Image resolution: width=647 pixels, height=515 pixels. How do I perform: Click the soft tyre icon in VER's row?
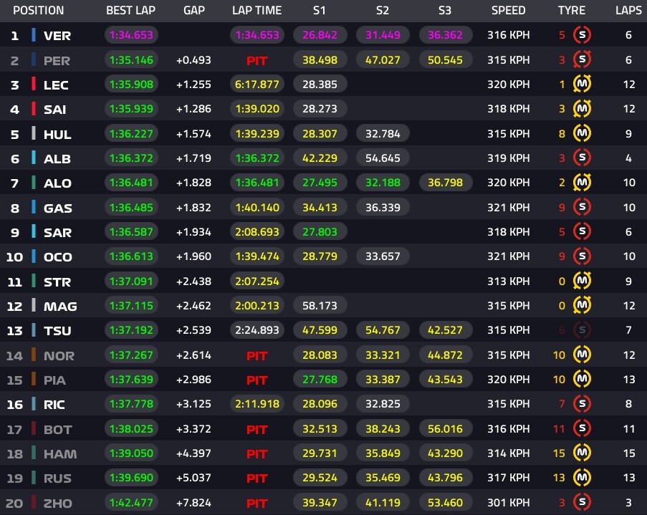point(583,35)
